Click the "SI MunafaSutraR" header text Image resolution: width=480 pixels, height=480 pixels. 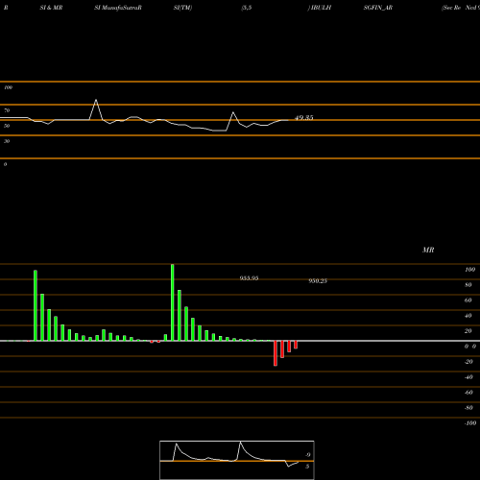tap(118, 8)
